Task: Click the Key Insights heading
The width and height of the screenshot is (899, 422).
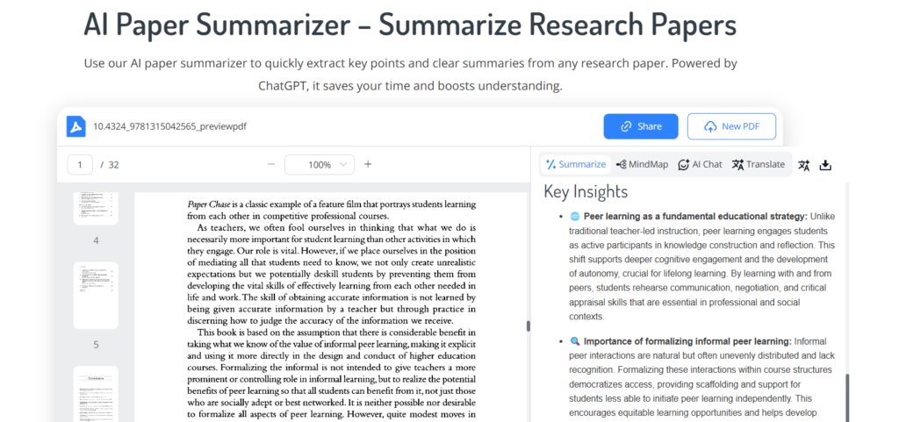Action: coord(586,191)
